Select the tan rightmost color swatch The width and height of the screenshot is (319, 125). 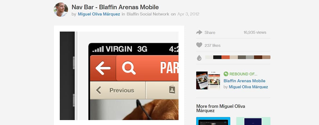pyautogui.click(x=266, y=57)
